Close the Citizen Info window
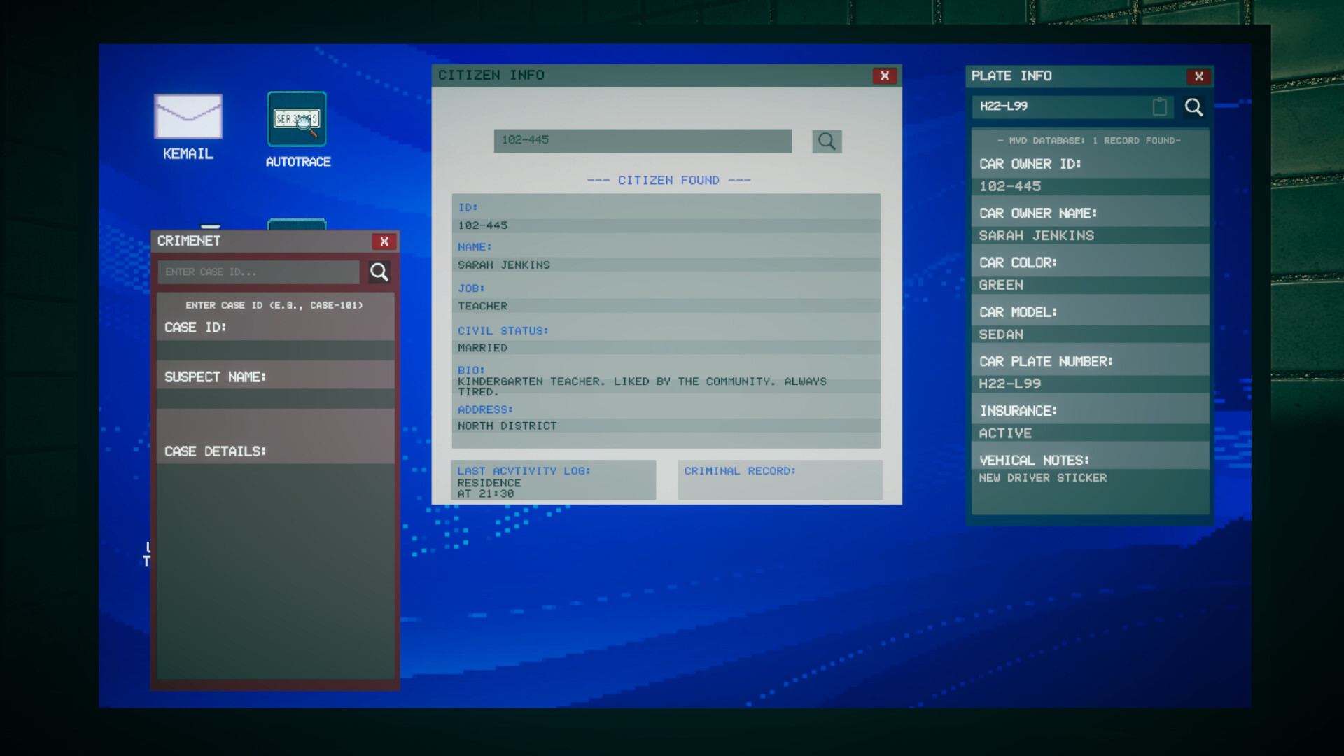Screen dimensions: 1344x756 (x=885, y=76)
